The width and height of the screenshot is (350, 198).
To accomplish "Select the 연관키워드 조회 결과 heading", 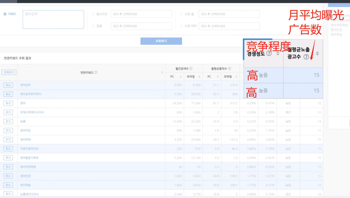I will tap(17, 58).
